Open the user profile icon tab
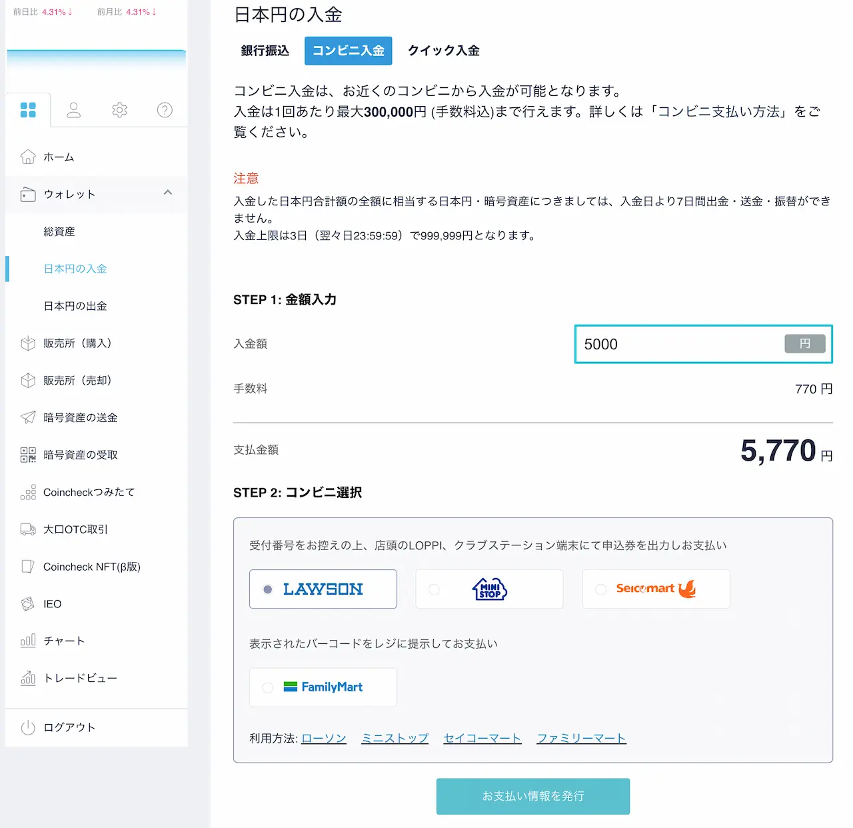The image size is (853, 828). [x=74, y=110]
